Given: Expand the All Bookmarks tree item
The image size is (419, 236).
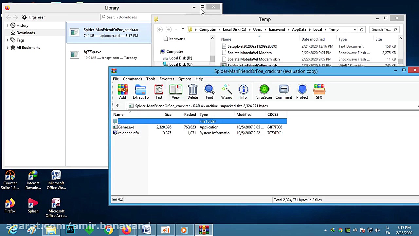Looking at the screenshot, I should point(8,48).
